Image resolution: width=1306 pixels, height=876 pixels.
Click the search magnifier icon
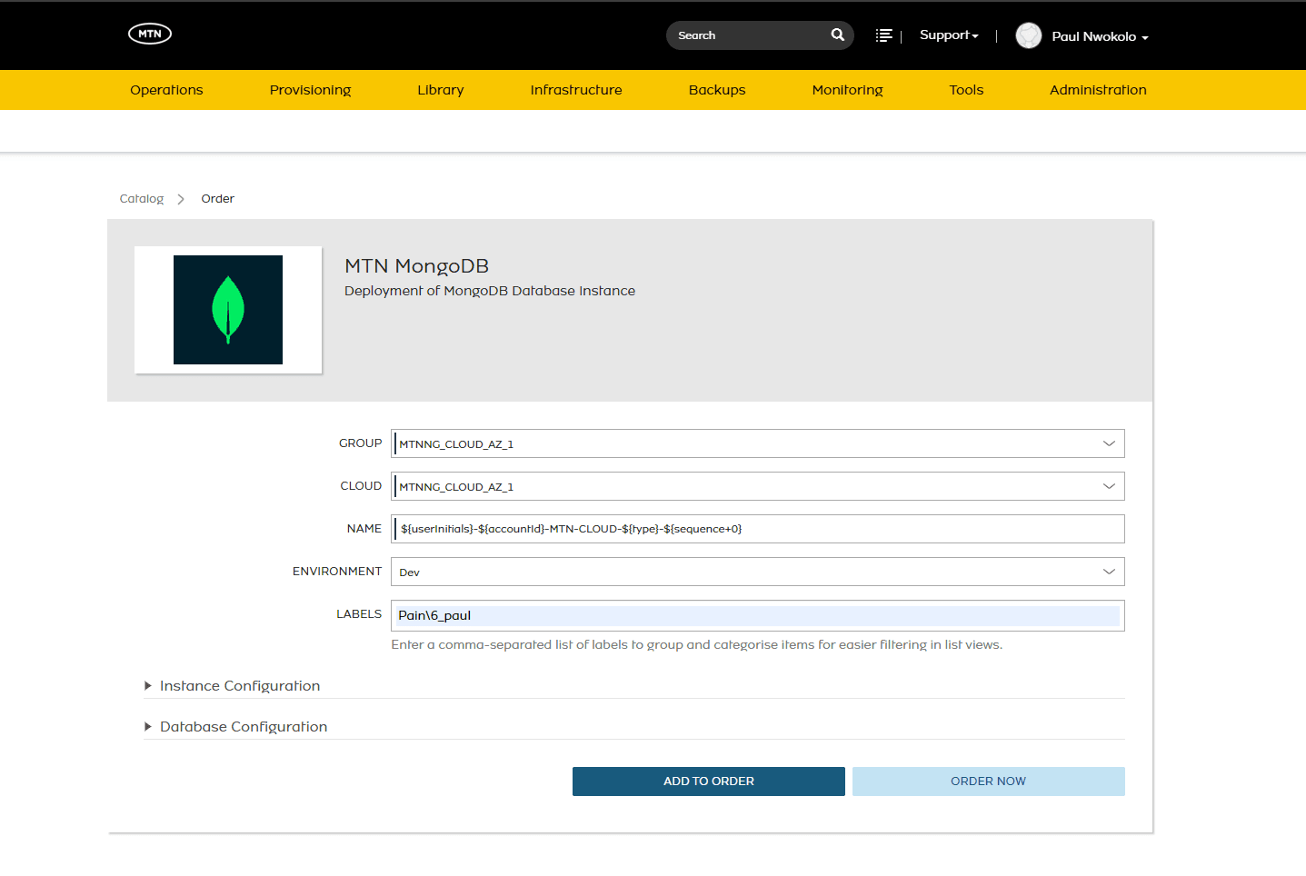coord(838,35)
